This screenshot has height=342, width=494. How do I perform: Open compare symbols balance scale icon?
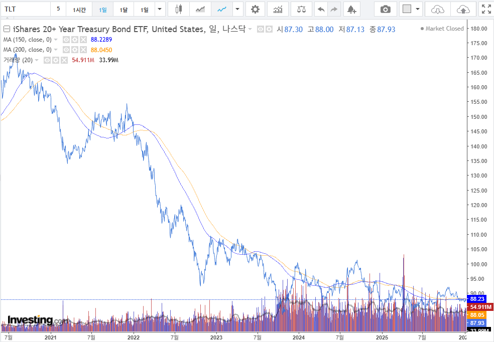tap(302, 9)
